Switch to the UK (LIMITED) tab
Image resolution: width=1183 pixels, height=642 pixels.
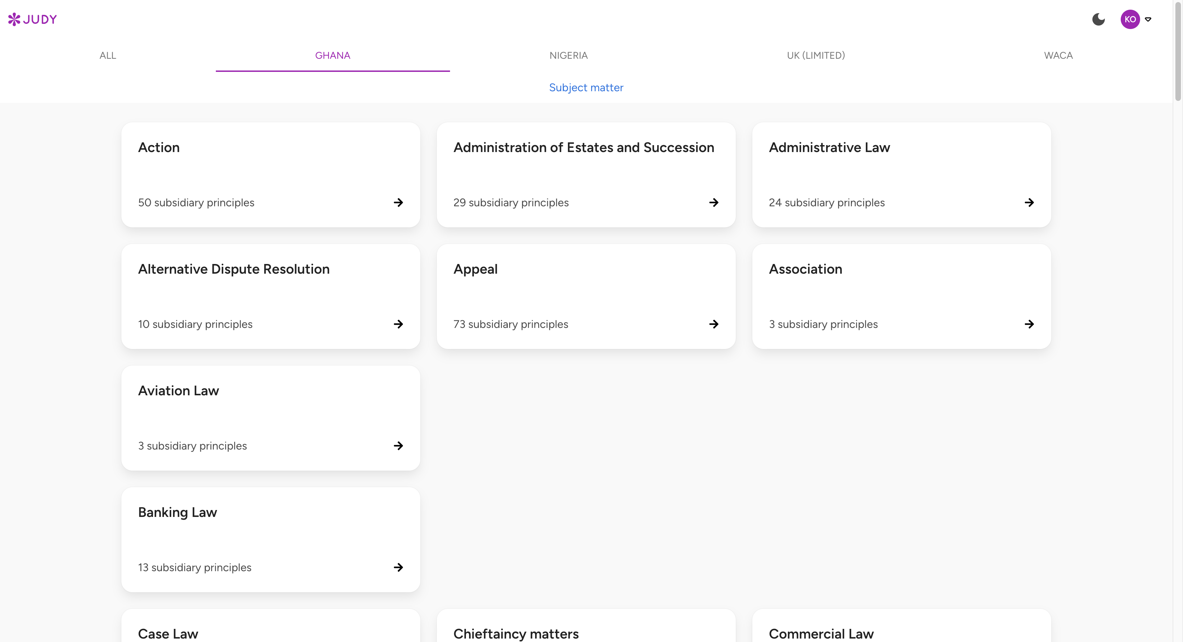(x=816, y=55)
